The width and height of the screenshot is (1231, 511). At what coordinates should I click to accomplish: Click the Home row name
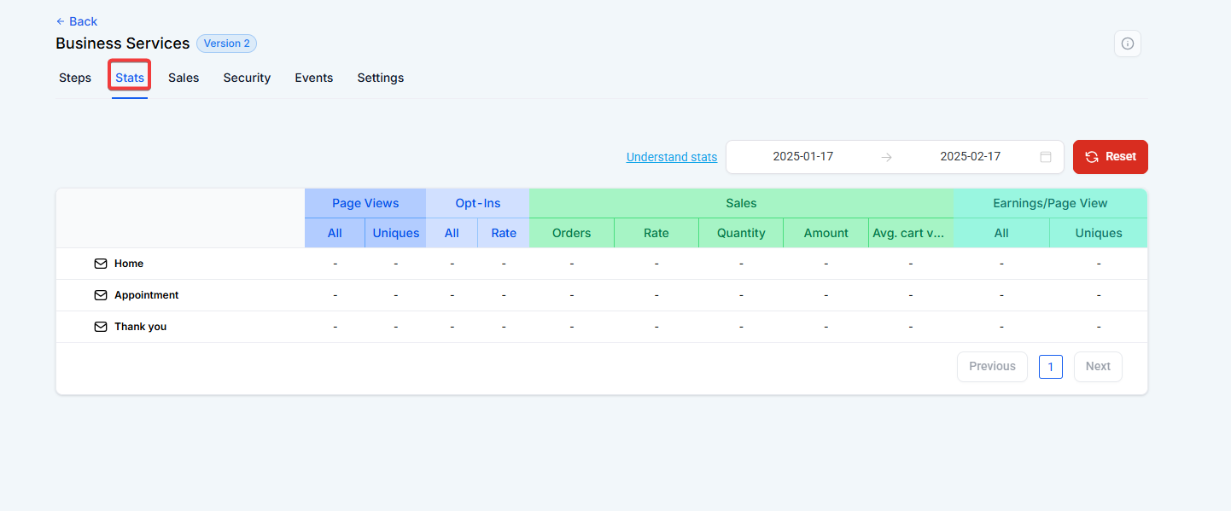129,264
